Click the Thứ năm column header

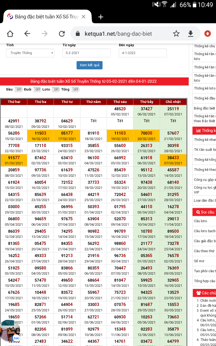pos(93,102)
